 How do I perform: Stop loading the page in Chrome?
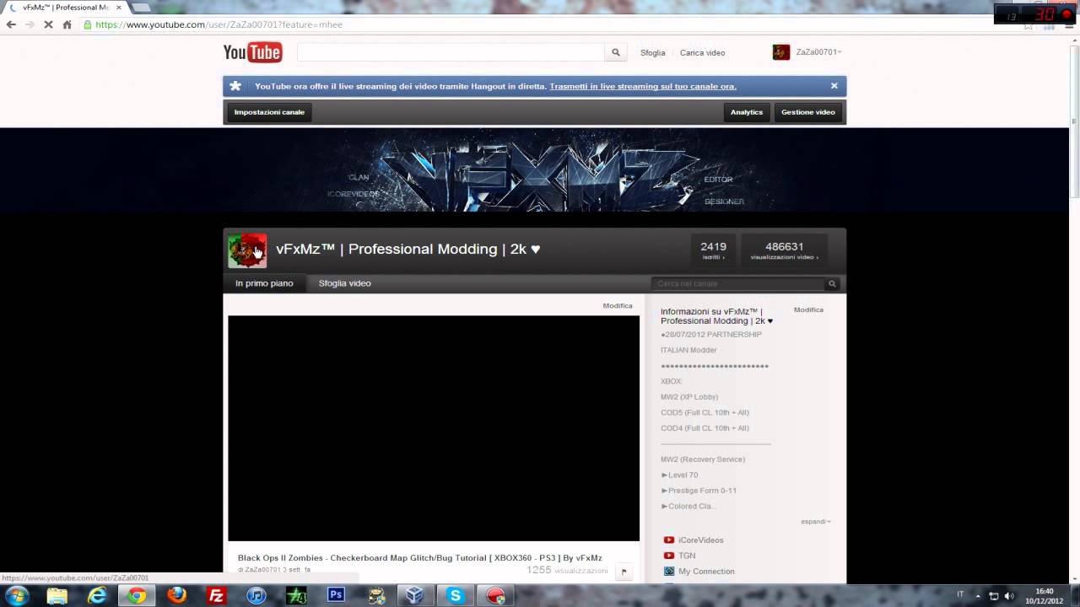tap(48, 24)
